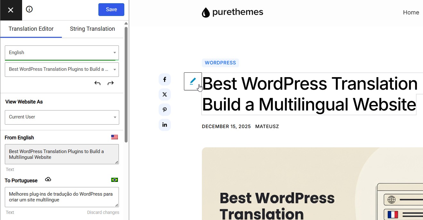
Task: Click the To Portuguese translation text field
Action: 61,197
